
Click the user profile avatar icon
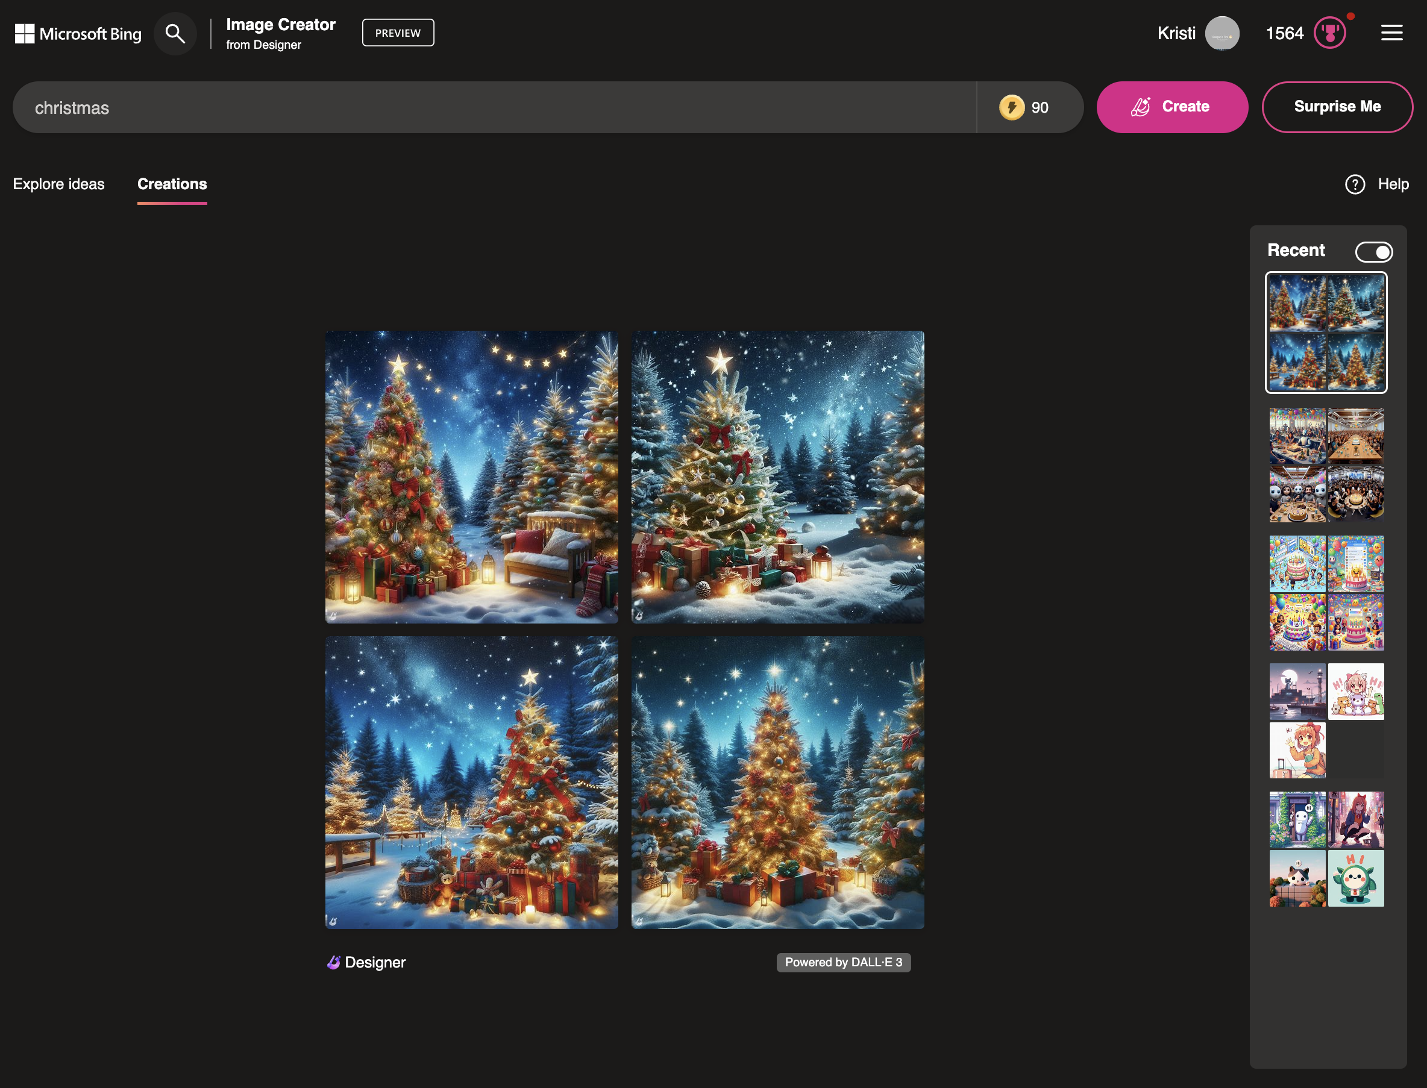click(x=1222, y=32)
